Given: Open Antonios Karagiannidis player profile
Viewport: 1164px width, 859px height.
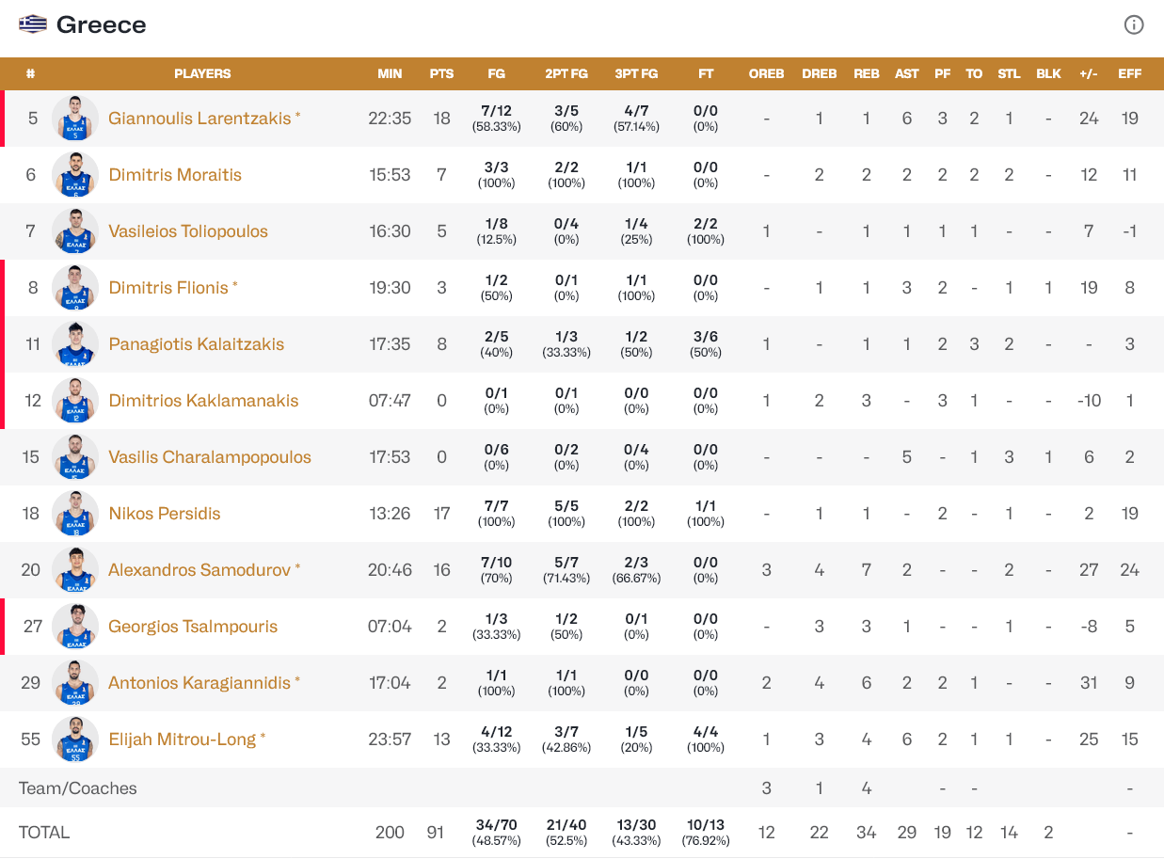Looking at the screenshot, I should coord(199,683).
